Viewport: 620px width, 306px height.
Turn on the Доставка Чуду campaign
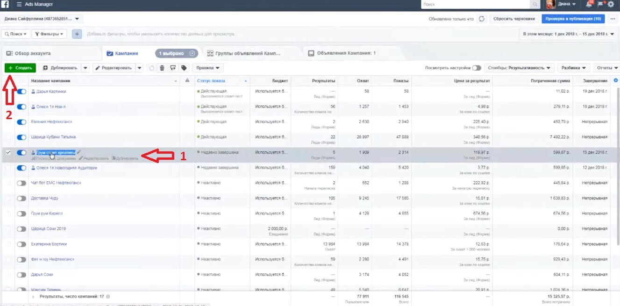(21, 199)
